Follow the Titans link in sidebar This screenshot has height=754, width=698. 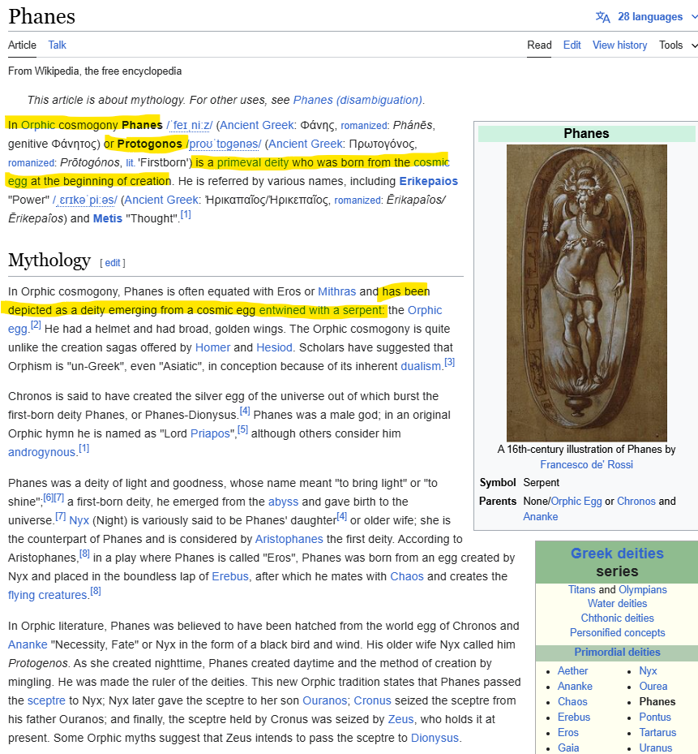[x=582, y=590]
